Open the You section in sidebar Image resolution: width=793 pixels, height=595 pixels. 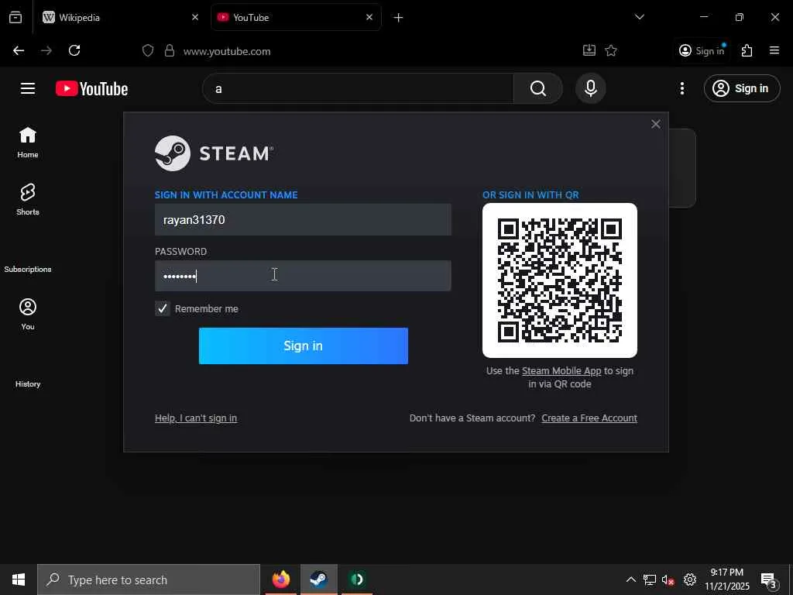coord(28,314)
